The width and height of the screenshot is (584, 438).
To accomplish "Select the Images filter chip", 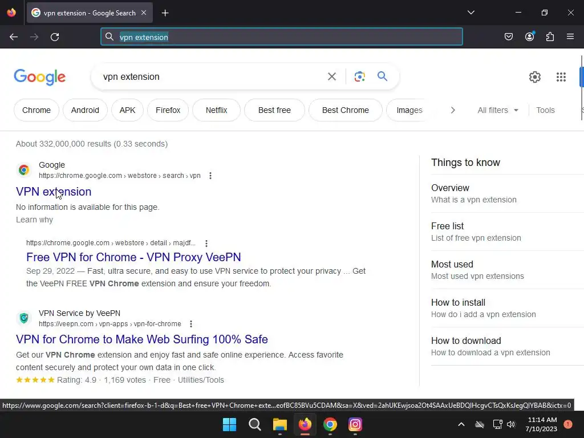I will click(x=405, y=110).
